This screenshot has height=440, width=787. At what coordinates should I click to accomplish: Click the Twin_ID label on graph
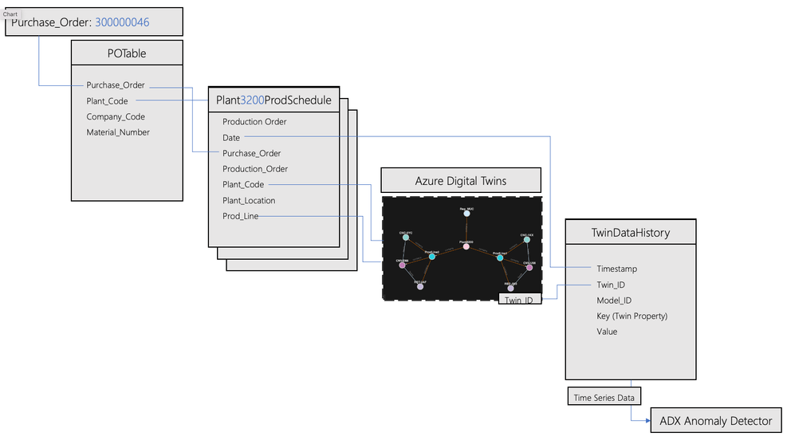(520, 300)
